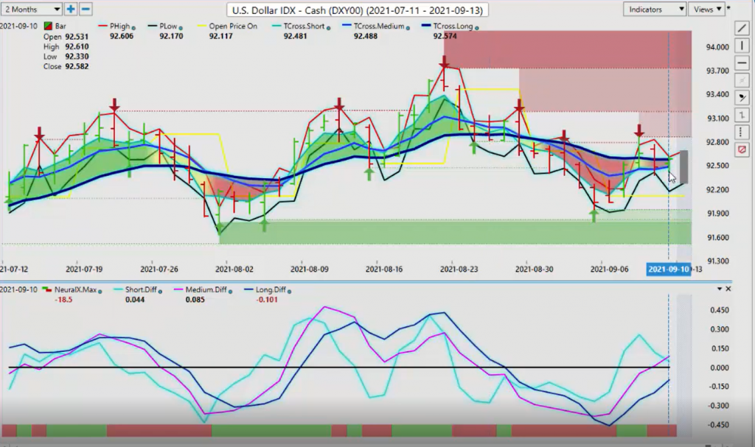Click the 0.450 oscillator axis label
755x447 pixels.
pyautogui.click(x=720, y=310)
